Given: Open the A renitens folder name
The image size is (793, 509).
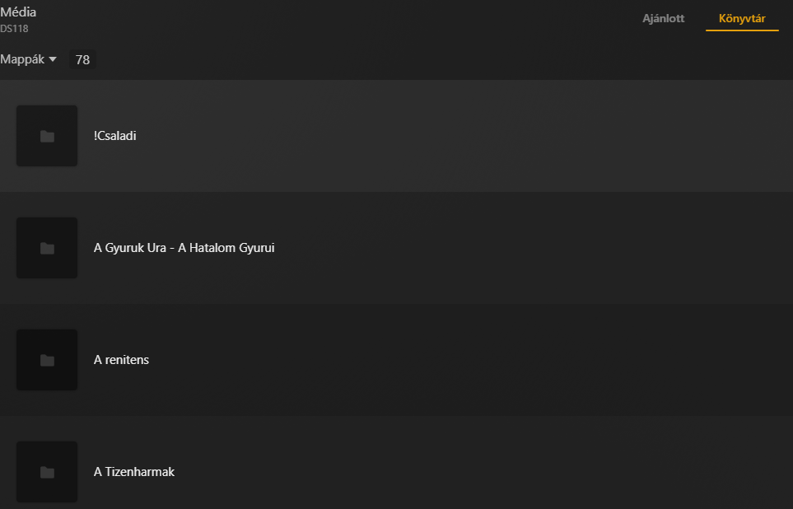Looking at the screenshot, I should tap(121, 360).
